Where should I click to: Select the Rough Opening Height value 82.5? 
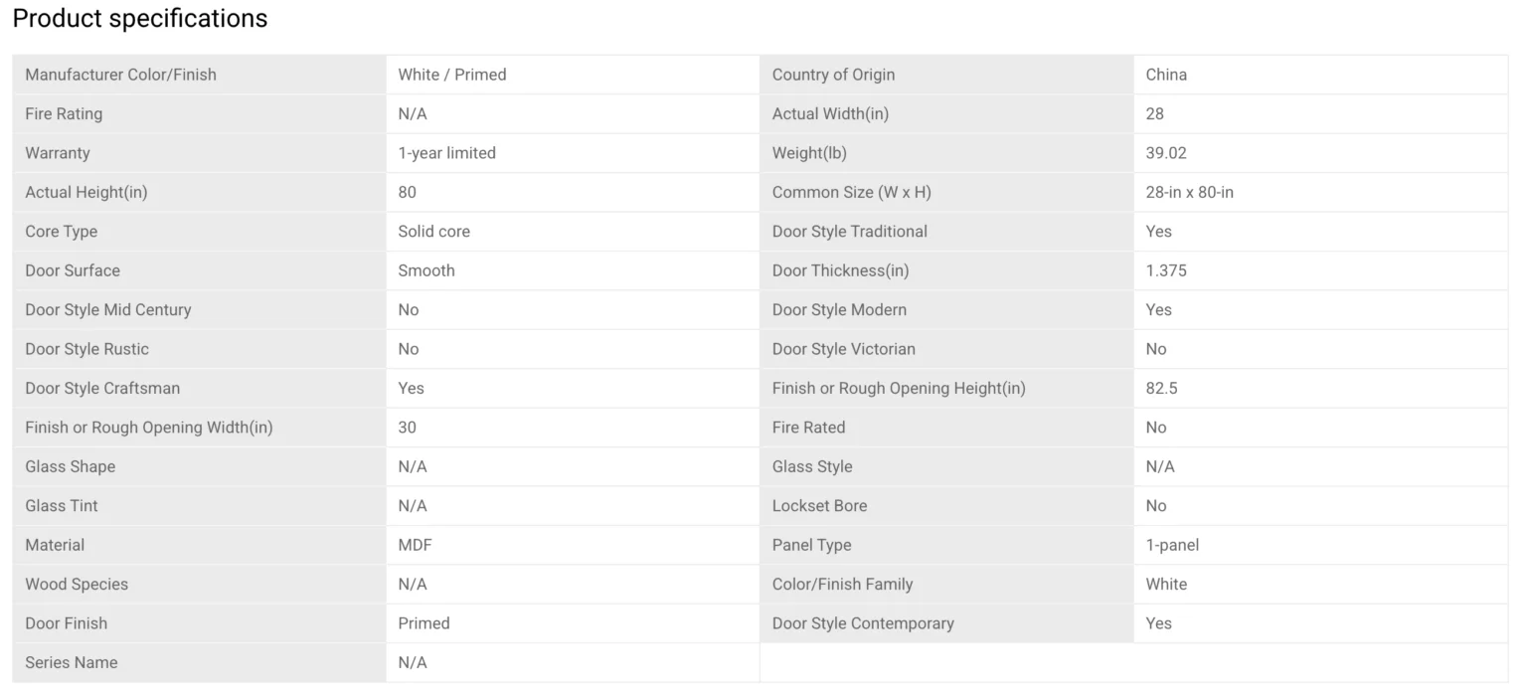click(1161, 389)
